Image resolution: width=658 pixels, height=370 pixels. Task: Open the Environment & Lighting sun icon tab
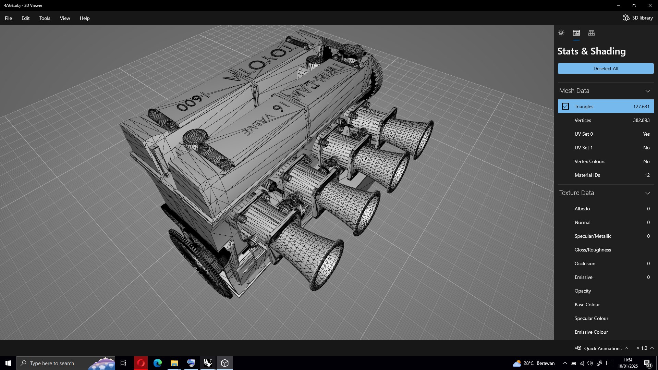coord(561,33)
